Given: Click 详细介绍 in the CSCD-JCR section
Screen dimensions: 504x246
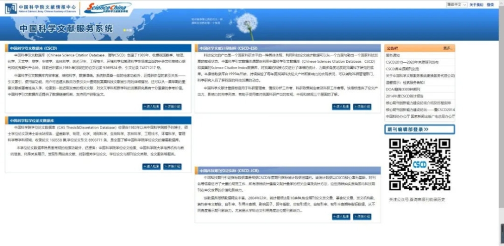Looking at the screenshot, I should pyautogui.click(x=362, y=217).
